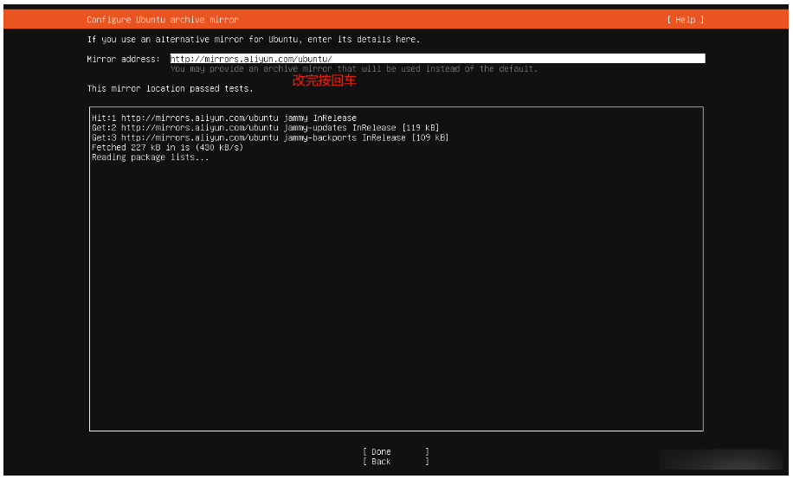Open the Help menu in the header
This screenshot has width=793, height=479.
(684, 20)
